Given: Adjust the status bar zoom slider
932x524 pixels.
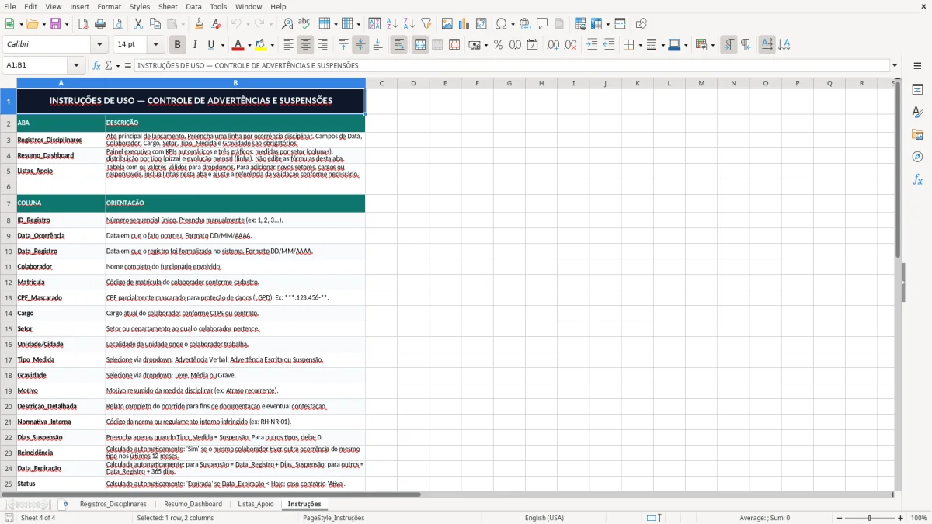Looking at the screenshot, I should click(870, 518).
